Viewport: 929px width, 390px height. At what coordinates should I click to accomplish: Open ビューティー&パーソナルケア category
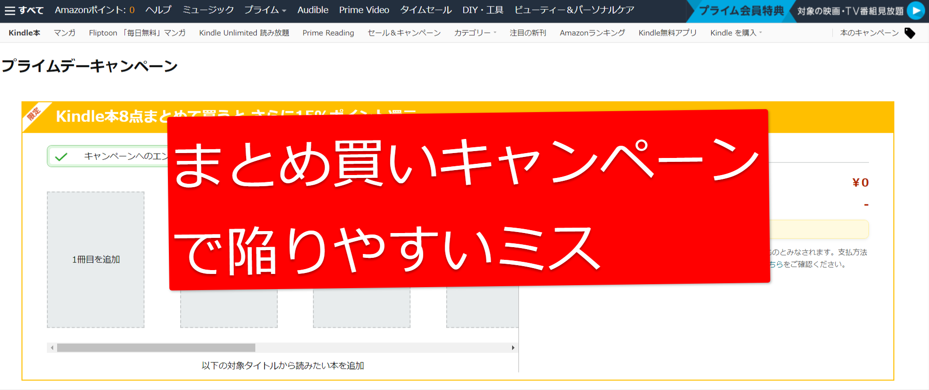tap(574, 10)
